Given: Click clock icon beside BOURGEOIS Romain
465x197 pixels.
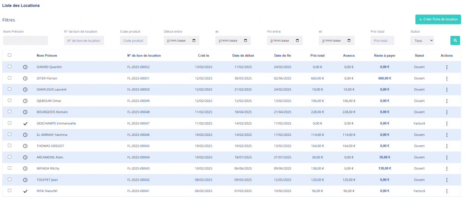Looking at the screenshot, I should [25, 112].
